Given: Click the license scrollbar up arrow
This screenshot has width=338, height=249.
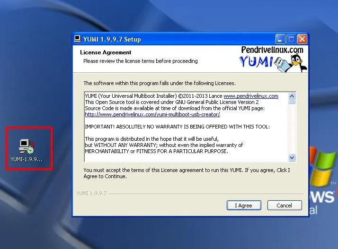Looking at the screenshot, I should 292,96.
